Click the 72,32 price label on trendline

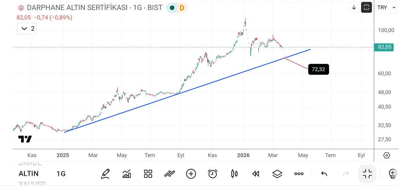(319, 69)
